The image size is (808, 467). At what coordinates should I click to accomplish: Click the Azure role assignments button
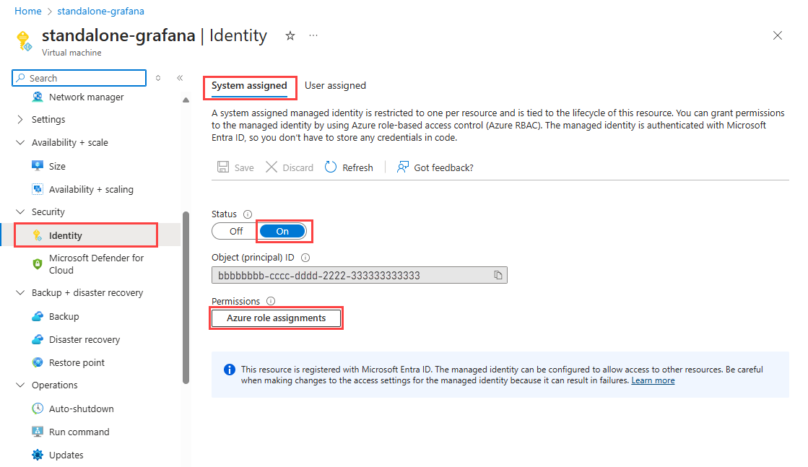[276, 318]
